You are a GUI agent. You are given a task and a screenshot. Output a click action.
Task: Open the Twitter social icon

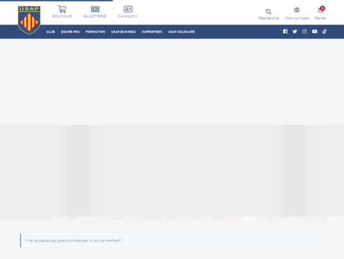(295, 32)
